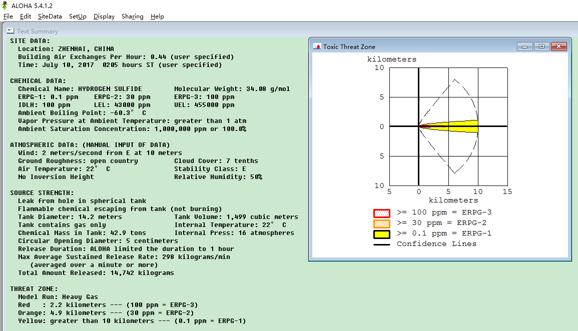The height and width of the screenshot is (331, 578).
Task: Click the ALOHA application icon in title bar
Action: (x=5, y=5)
